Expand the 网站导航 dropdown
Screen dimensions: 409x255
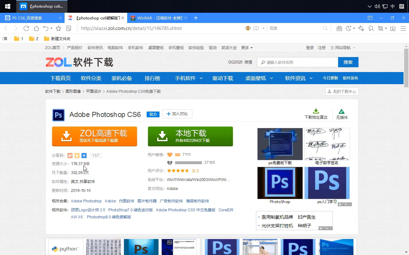(343, 48)
